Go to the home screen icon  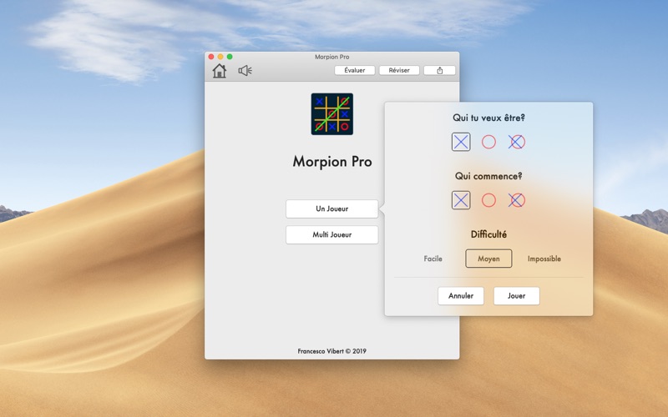[220, 71]
